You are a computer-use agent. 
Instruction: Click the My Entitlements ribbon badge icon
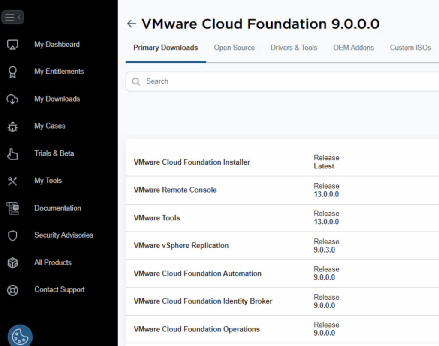point(13,72)
